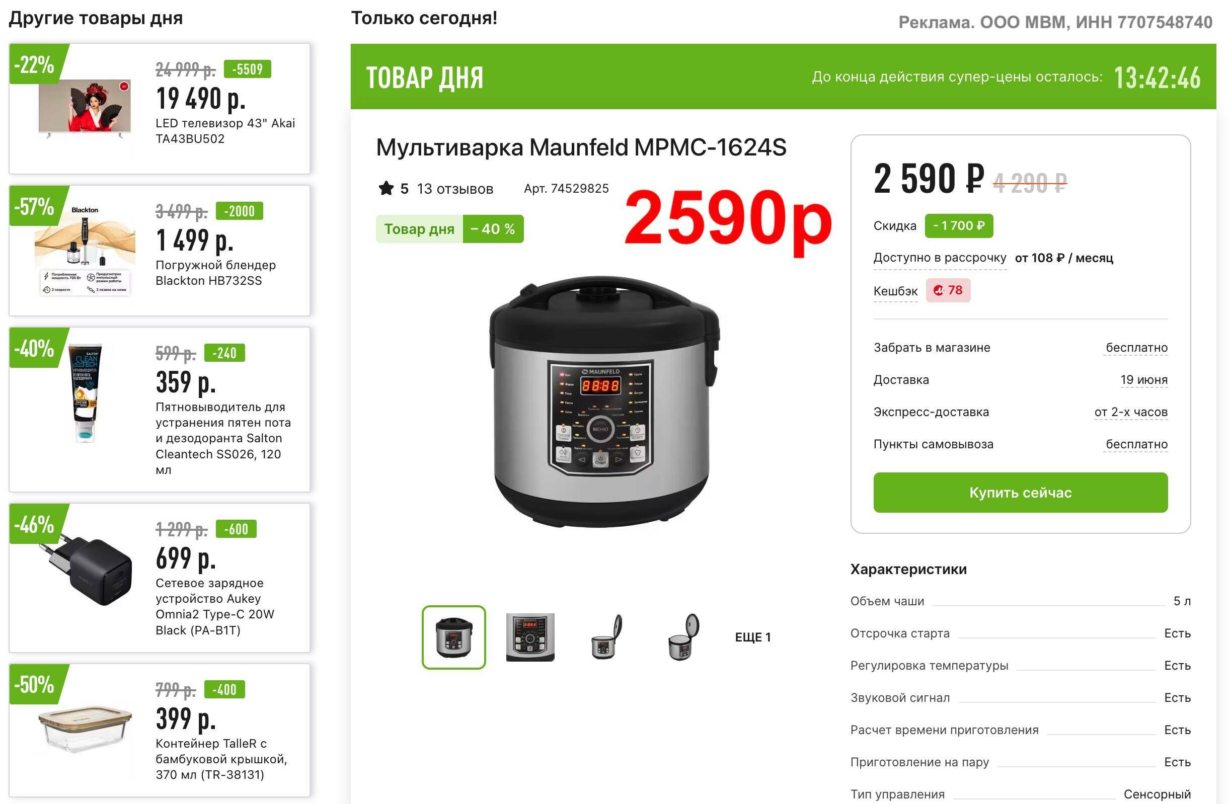Show more photos via ЕЩЕ 1
Image resolution: width=1230 pixels, height=804 pixels.
[x=752, y=637]
